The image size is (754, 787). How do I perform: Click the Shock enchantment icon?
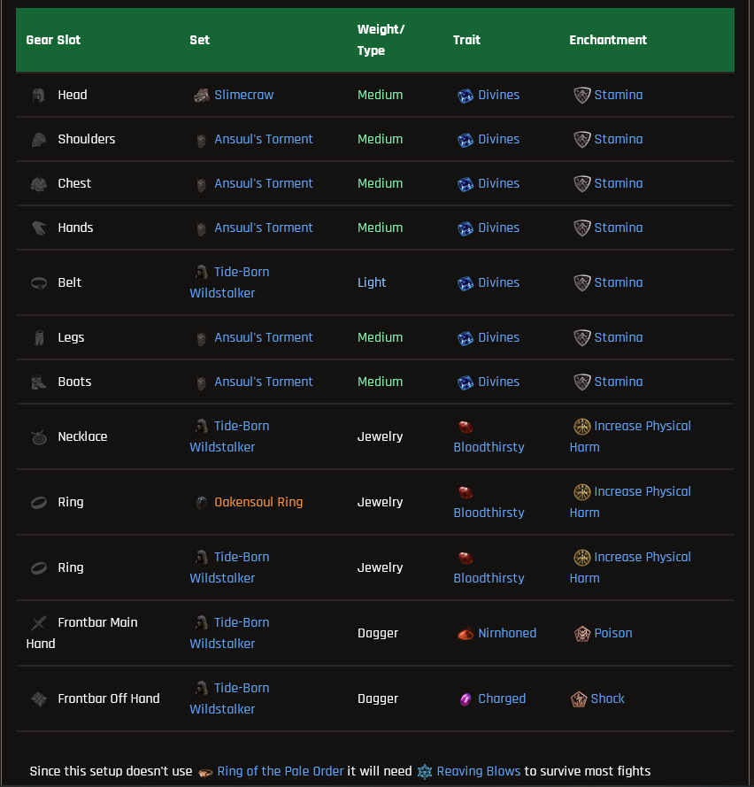579,698
